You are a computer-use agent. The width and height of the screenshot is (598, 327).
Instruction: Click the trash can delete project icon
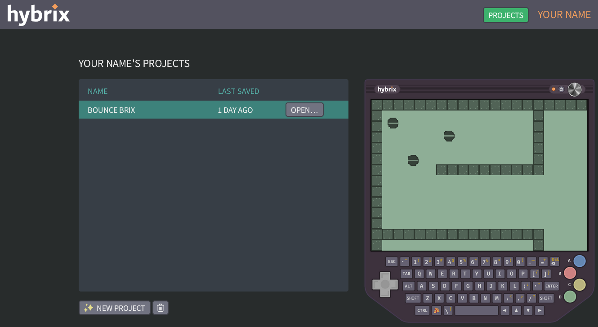coord(161,308)
